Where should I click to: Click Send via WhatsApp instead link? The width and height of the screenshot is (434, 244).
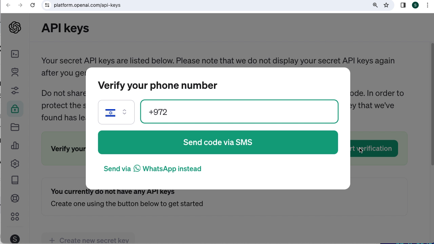pyautogui.click(x=153, y=169)
